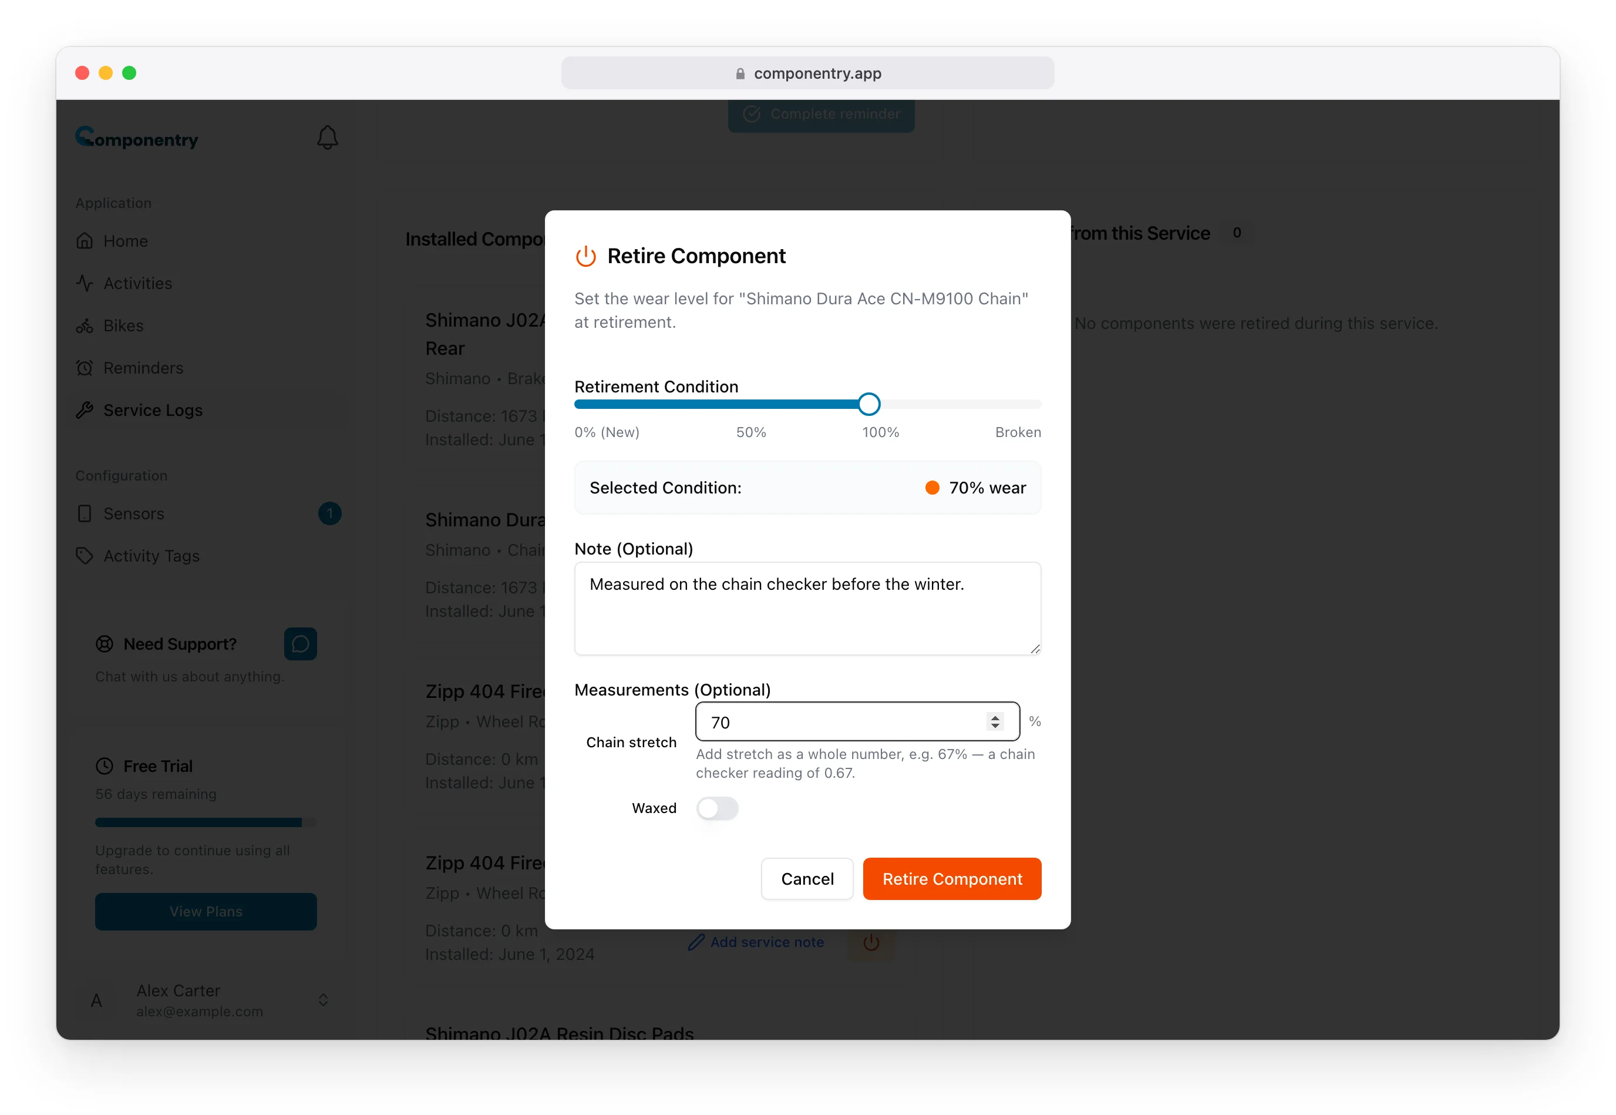This screenshot has width=1616, height=1115.
Task: Click the Reminders alarm clock icon
Action: coord(85,368)
